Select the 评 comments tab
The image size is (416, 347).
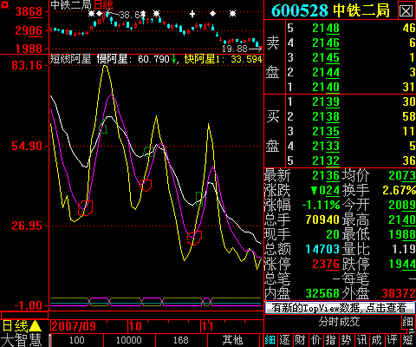coord(392,340)
